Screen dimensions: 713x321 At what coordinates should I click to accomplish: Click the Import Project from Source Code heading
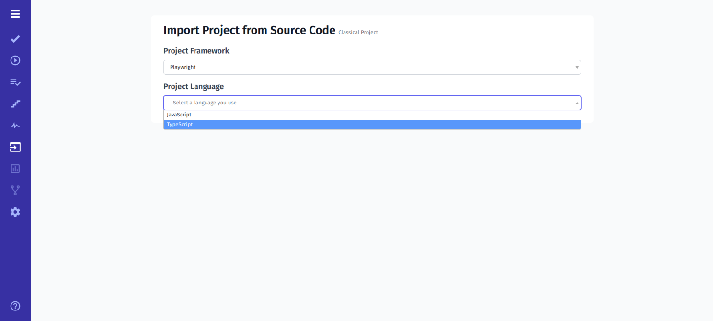(x=249, y=30)
